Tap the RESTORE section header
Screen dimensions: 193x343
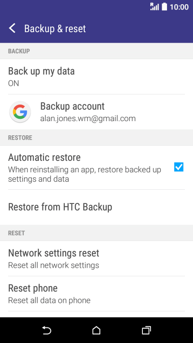coord(20,138)
